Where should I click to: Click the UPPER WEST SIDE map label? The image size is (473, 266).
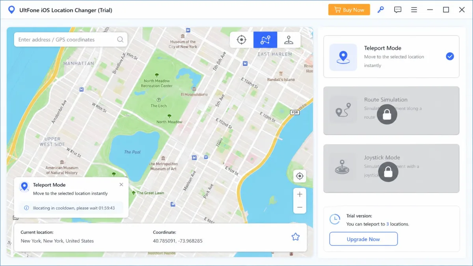pos(52,141)
